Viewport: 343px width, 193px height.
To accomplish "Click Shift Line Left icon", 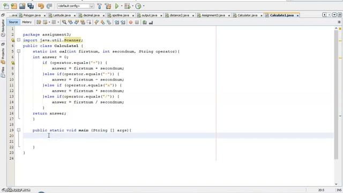I will (117, 23).
